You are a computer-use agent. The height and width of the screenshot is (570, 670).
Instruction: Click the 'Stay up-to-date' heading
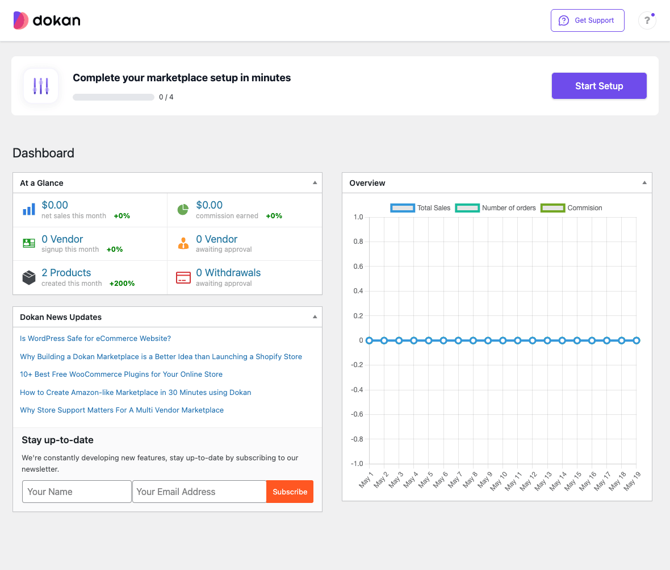click(x=58, y=440)
